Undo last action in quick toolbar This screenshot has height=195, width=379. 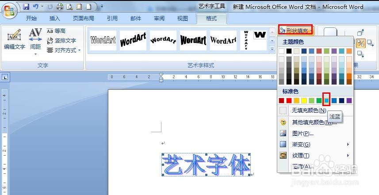tap(36, 7)
